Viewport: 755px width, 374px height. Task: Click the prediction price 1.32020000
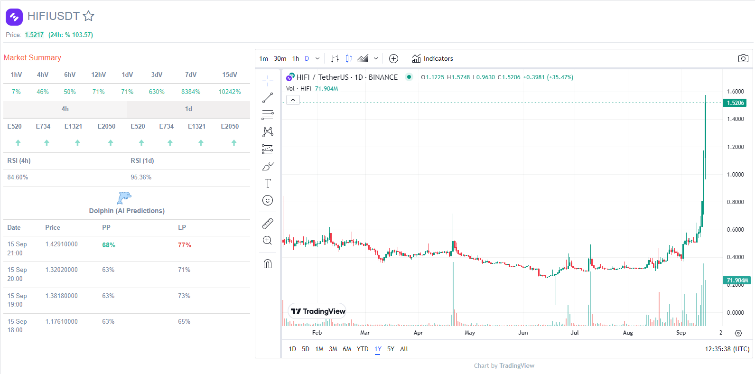point(62,270)
